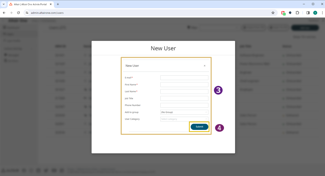The width and height of the screenshot is (325, 176).
Task: Open the browser tab search dropdown
Action: point(4,4)
